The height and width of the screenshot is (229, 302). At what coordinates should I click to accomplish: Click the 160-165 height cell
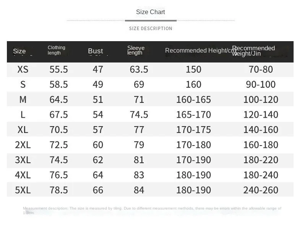pos(193,99)
